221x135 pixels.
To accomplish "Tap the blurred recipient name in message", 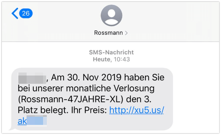I will coord(32,78).
